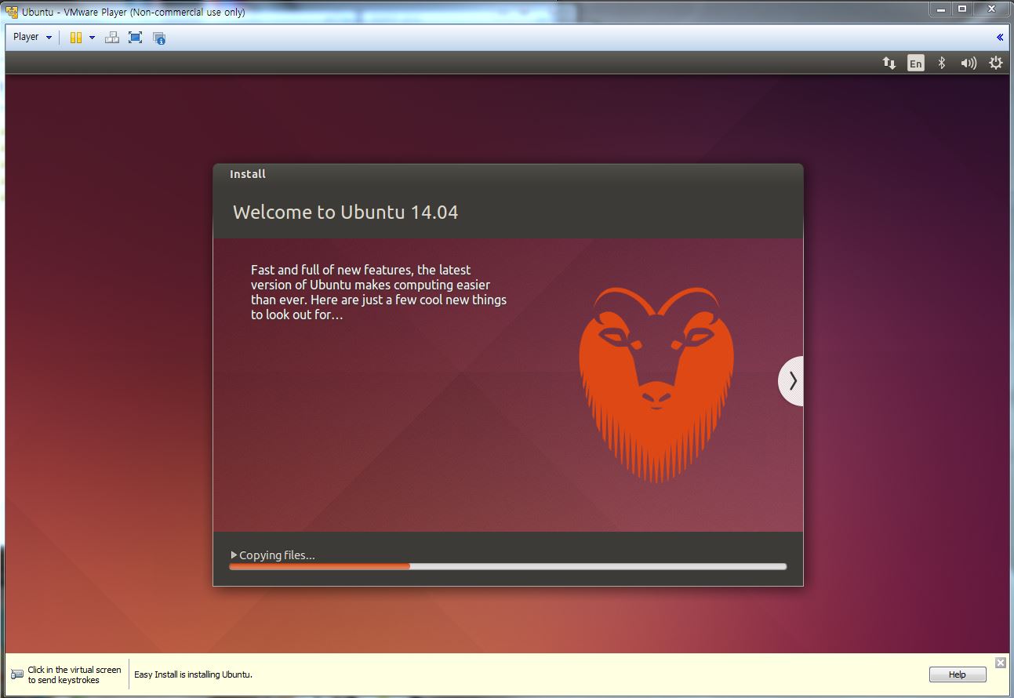
Task: Expand the power options dropdown arrow
Action: click(x=92, y=37)
